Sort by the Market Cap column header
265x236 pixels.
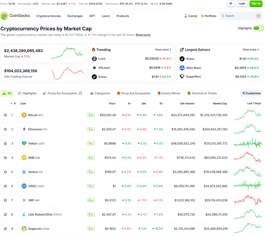220,103
